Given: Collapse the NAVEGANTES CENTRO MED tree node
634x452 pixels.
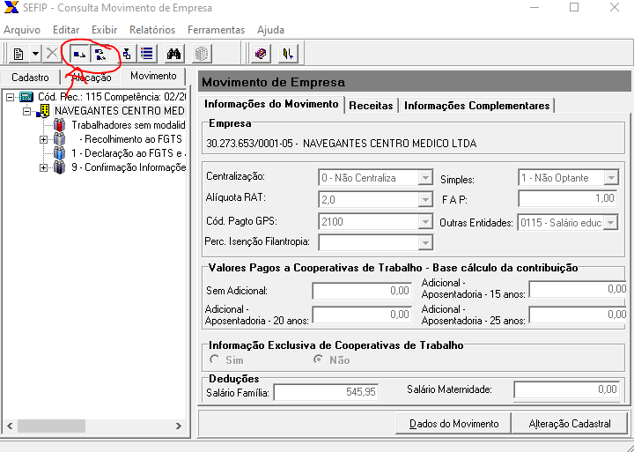Looking at the screenshot, I should click(27, 111).
